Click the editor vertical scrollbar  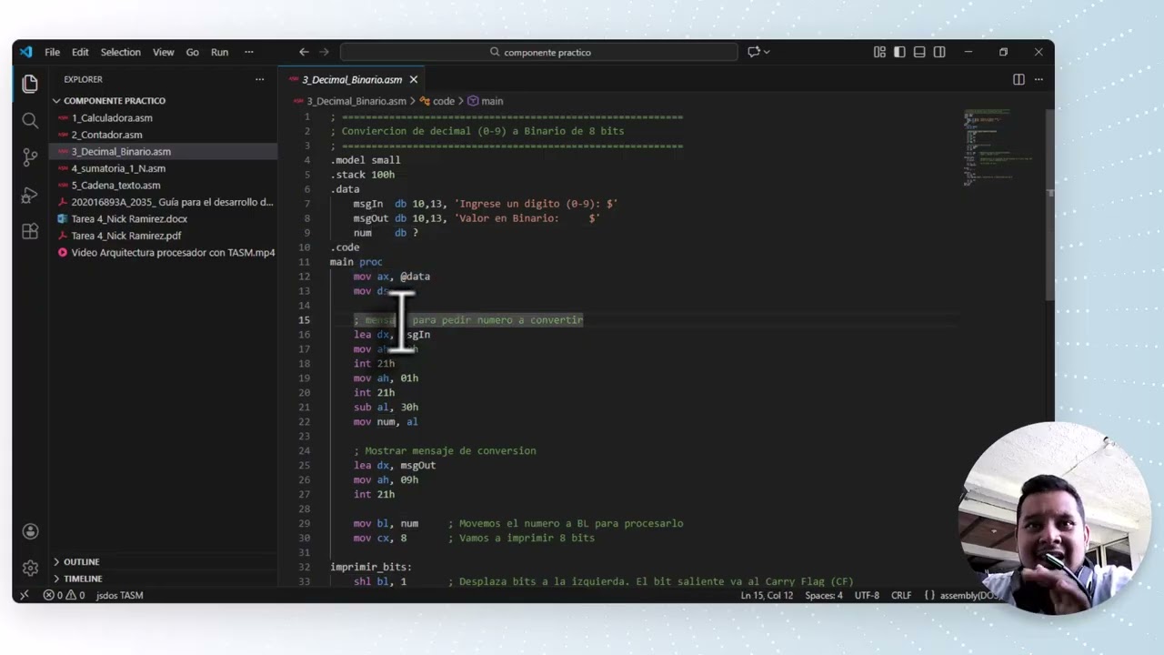[1050, 205]
